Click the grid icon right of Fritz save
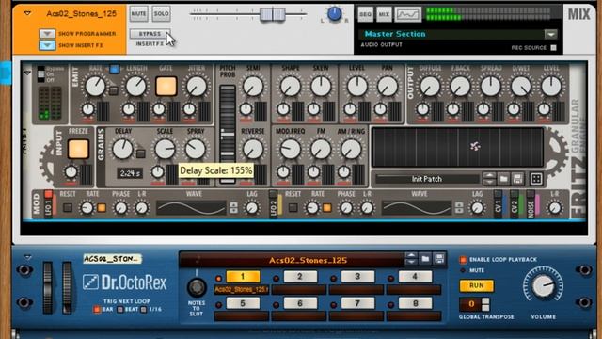 536,179
